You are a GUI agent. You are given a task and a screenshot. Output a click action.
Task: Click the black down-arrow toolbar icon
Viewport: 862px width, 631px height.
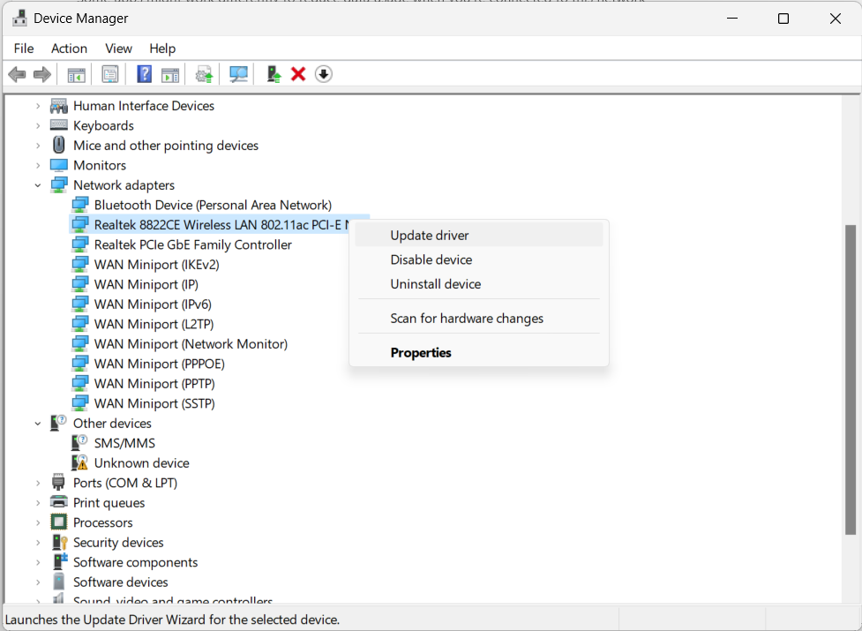pyautogui.click(x=324, y=74)
